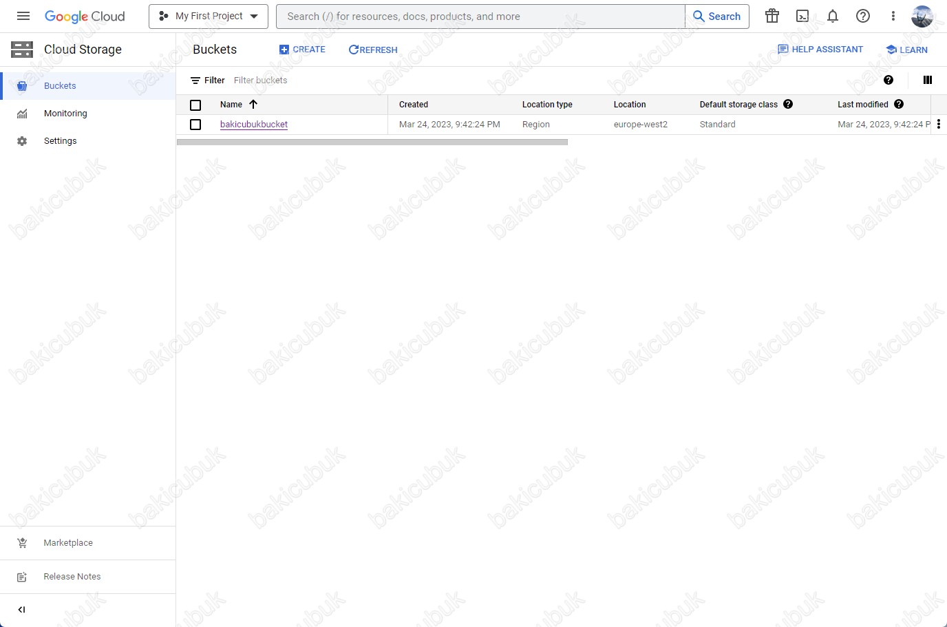Open Monitoring in the sidebar

(87, 114)
